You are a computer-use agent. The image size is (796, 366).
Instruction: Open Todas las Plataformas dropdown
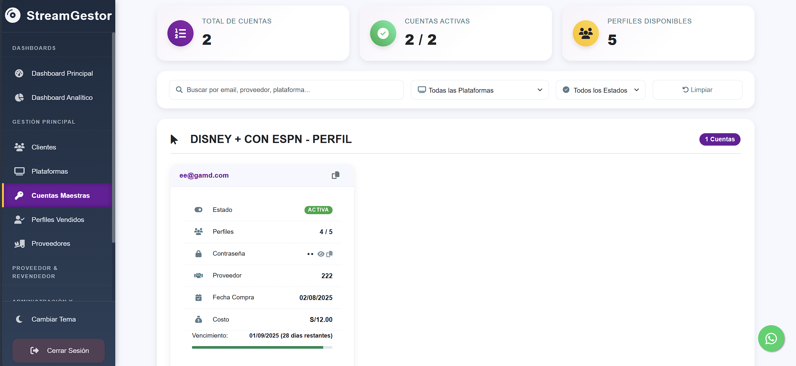pyautogui.click(x=480, y=90)
